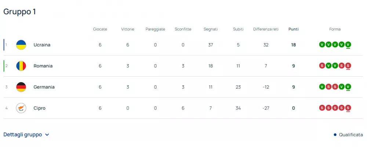367x147 pixels.
Task: Click the Germany flag icon
Action: [21, 87]
